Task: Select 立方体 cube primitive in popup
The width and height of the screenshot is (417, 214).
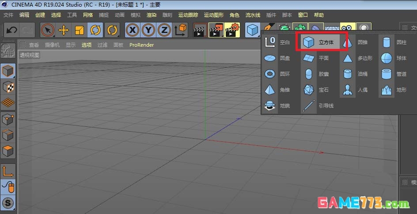Action: click(x=321, y=42)
